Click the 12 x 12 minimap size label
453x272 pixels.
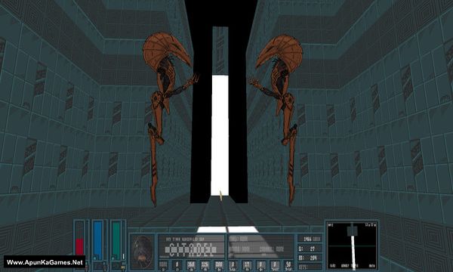tap(370, 224)
